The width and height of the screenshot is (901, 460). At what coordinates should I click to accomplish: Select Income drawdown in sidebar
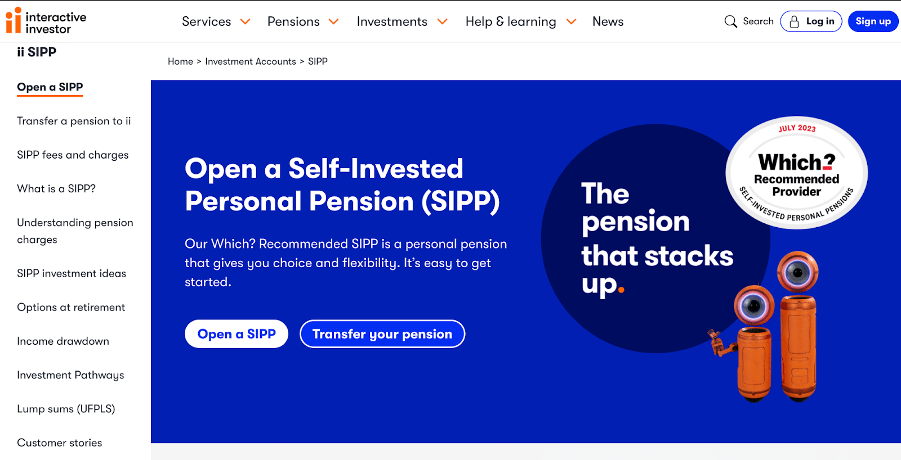click(x=63, y=341)
